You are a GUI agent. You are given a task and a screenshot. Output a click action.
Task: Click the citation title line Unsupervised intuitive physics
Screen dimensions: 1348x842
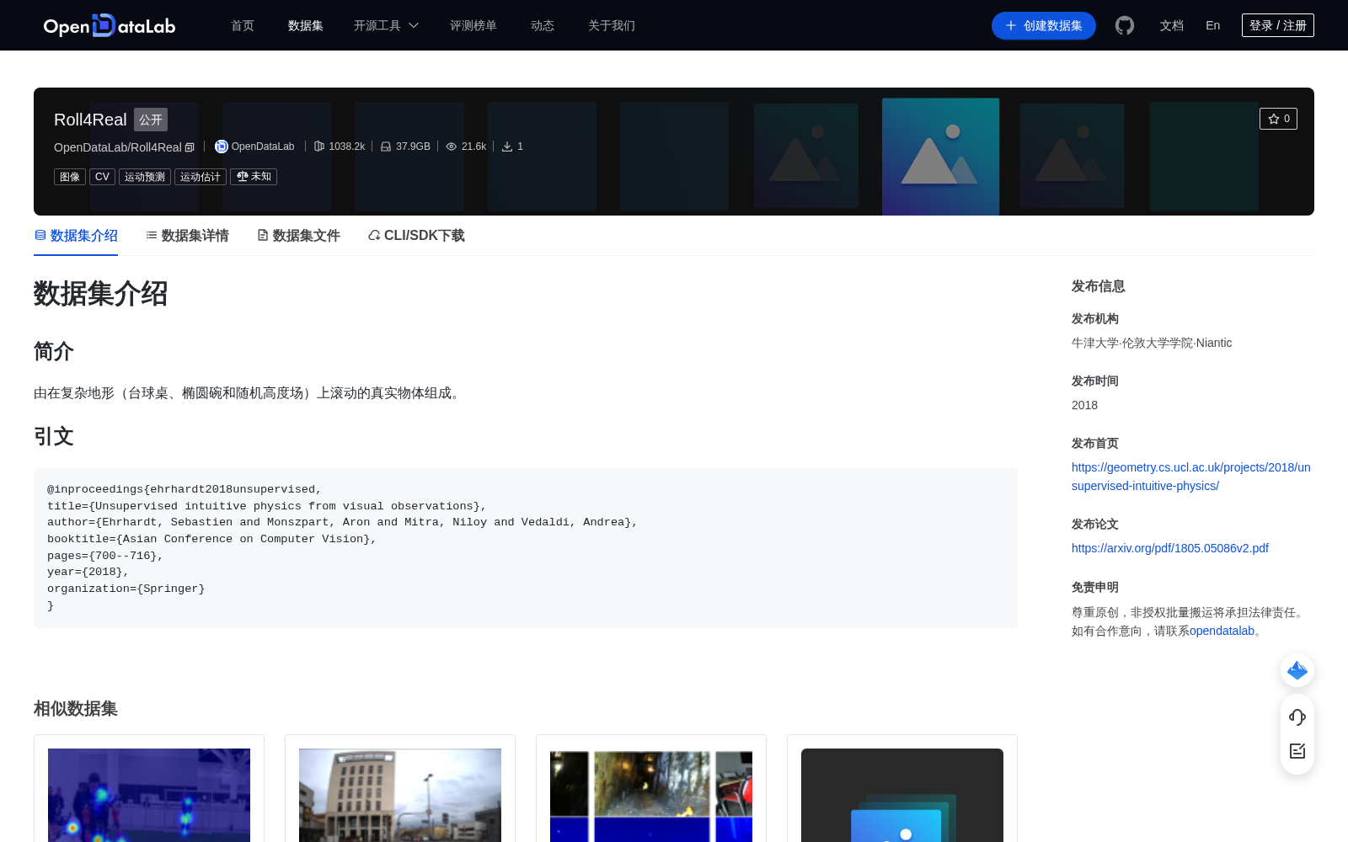(267, 506)
